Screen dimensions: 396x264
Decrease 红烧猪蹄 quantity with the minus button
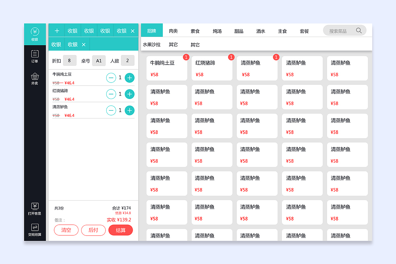[x=111, y=94]
